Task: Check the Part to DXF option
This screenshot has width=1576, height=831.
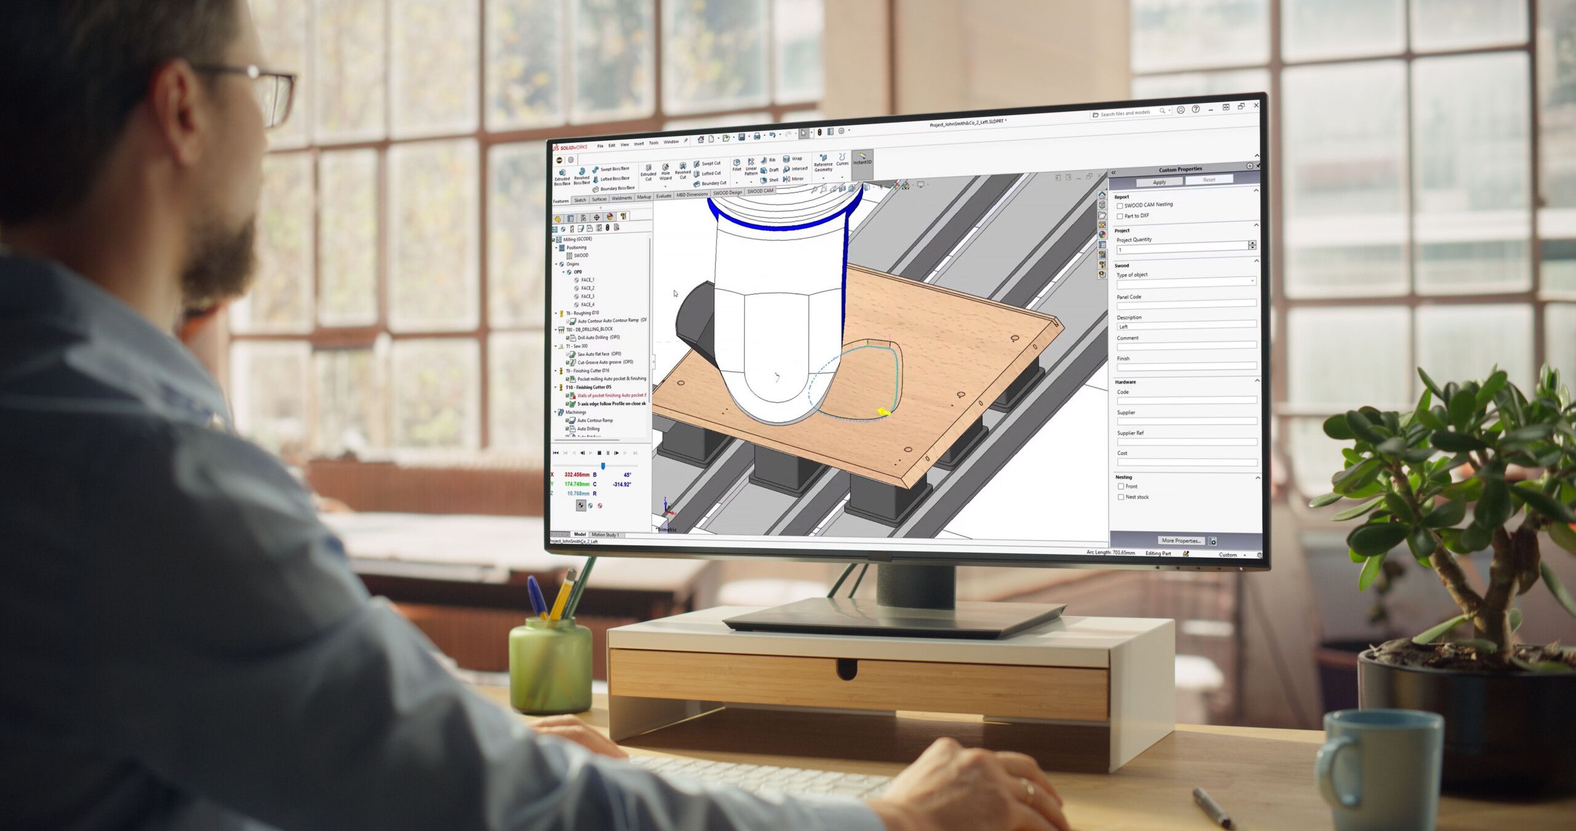Action: coord(1120,216)
